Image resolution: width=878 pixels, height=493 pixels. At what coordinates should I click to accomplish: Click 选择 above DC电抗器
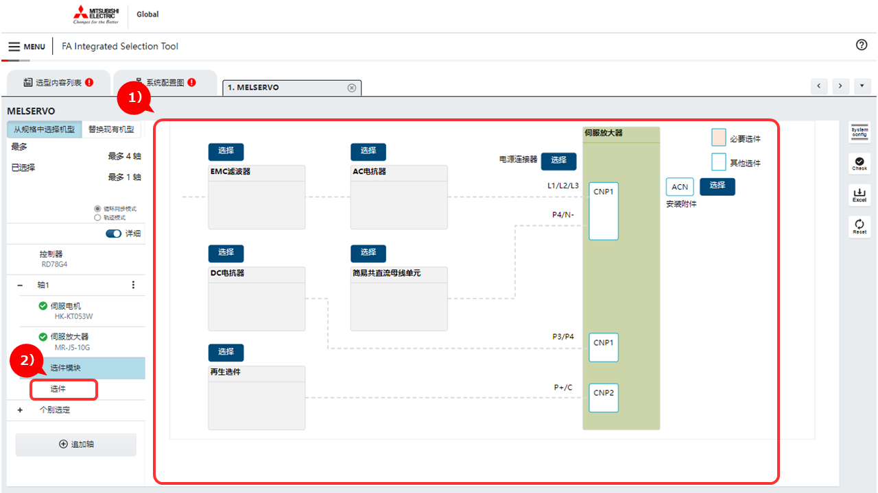[x=226, y=253]
